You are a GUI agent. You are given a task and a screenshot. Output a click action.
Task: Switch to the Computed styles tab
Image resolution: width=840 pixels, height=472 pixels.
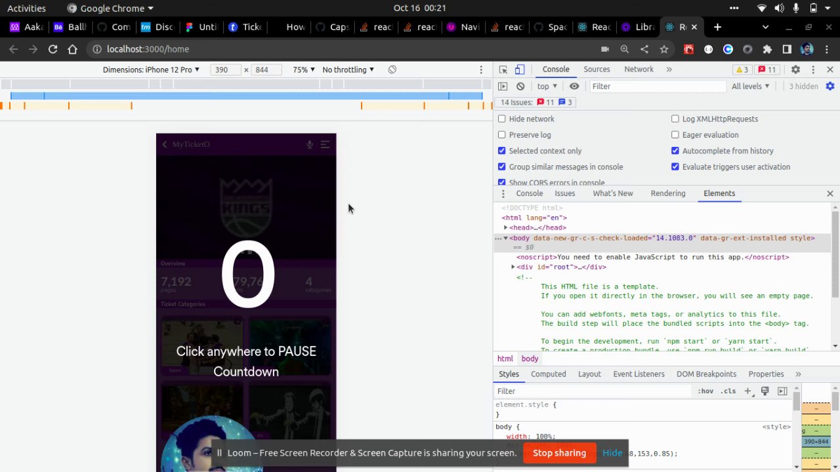tap(548, 374)
